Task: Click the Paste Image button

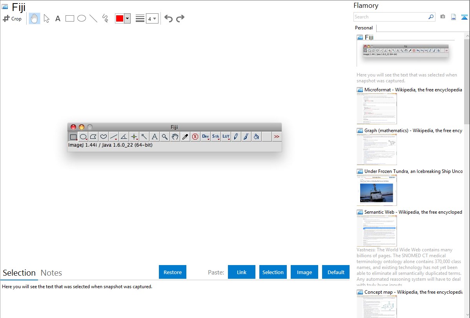Action: coord(304,272)
